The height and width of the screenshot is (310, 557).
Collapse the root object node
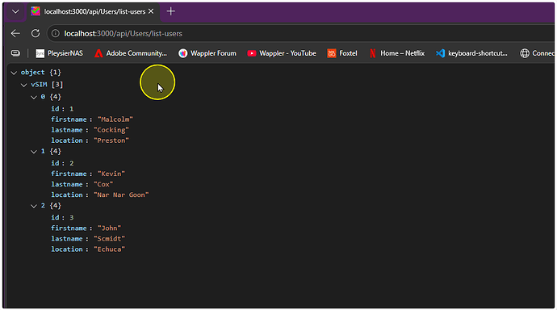[14, 73]
